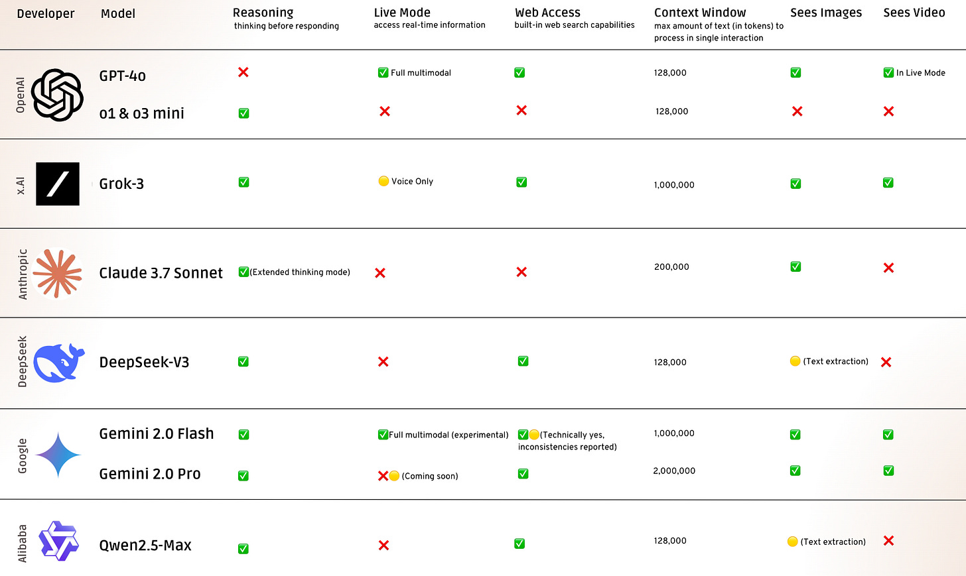The image size is (966, 576).
Task: Click the Context Window column header
Action: [700, 13]
